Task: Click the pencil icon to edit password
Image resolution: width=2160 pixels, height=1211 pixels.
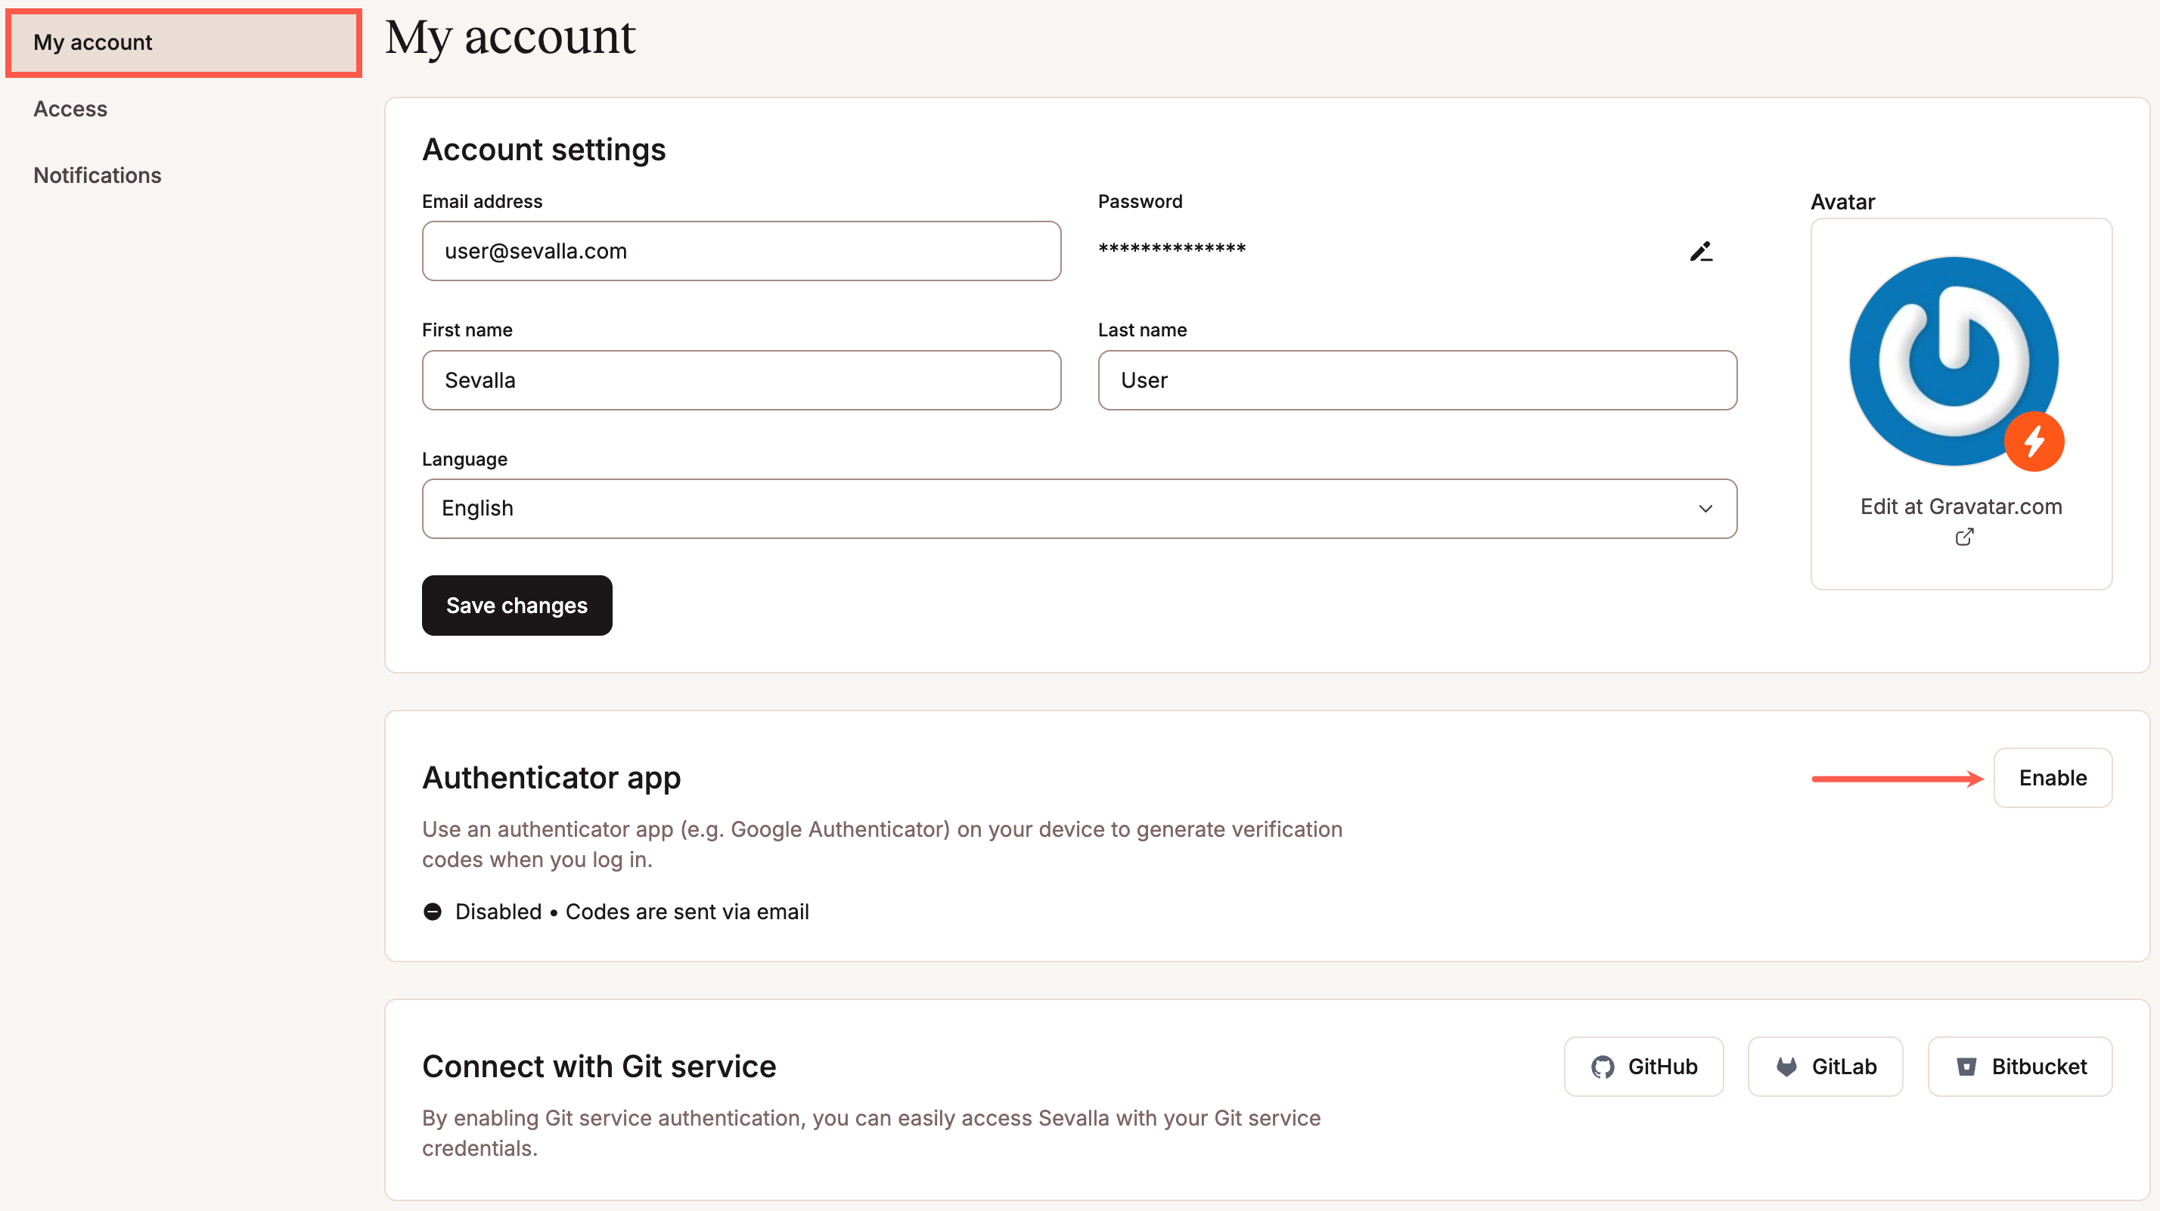Action: 1702,250
